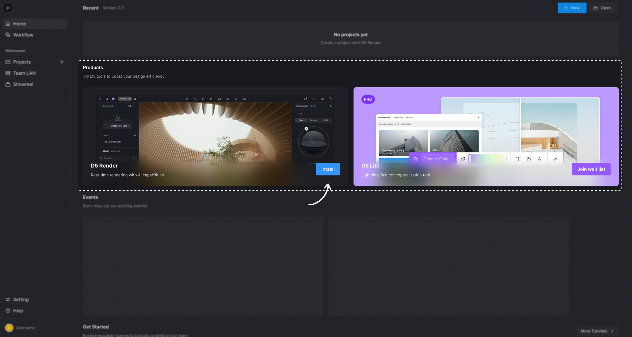This screenshot has height=337, width=632.
Task: Select the D5 Lite product card image
Action: 486,137
